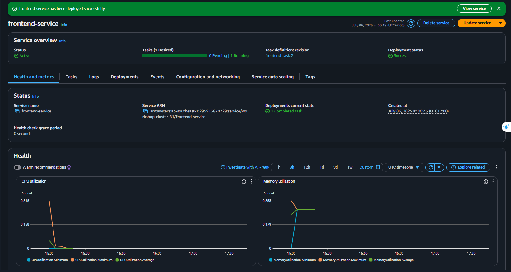Open Configuration and networking tab
The width and height of the screenshot is (511, 272).
coord(208,77)
